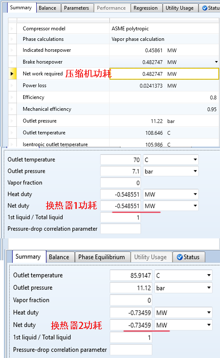Click Vapor fraction field in first exchanger

tap(121, 183)
